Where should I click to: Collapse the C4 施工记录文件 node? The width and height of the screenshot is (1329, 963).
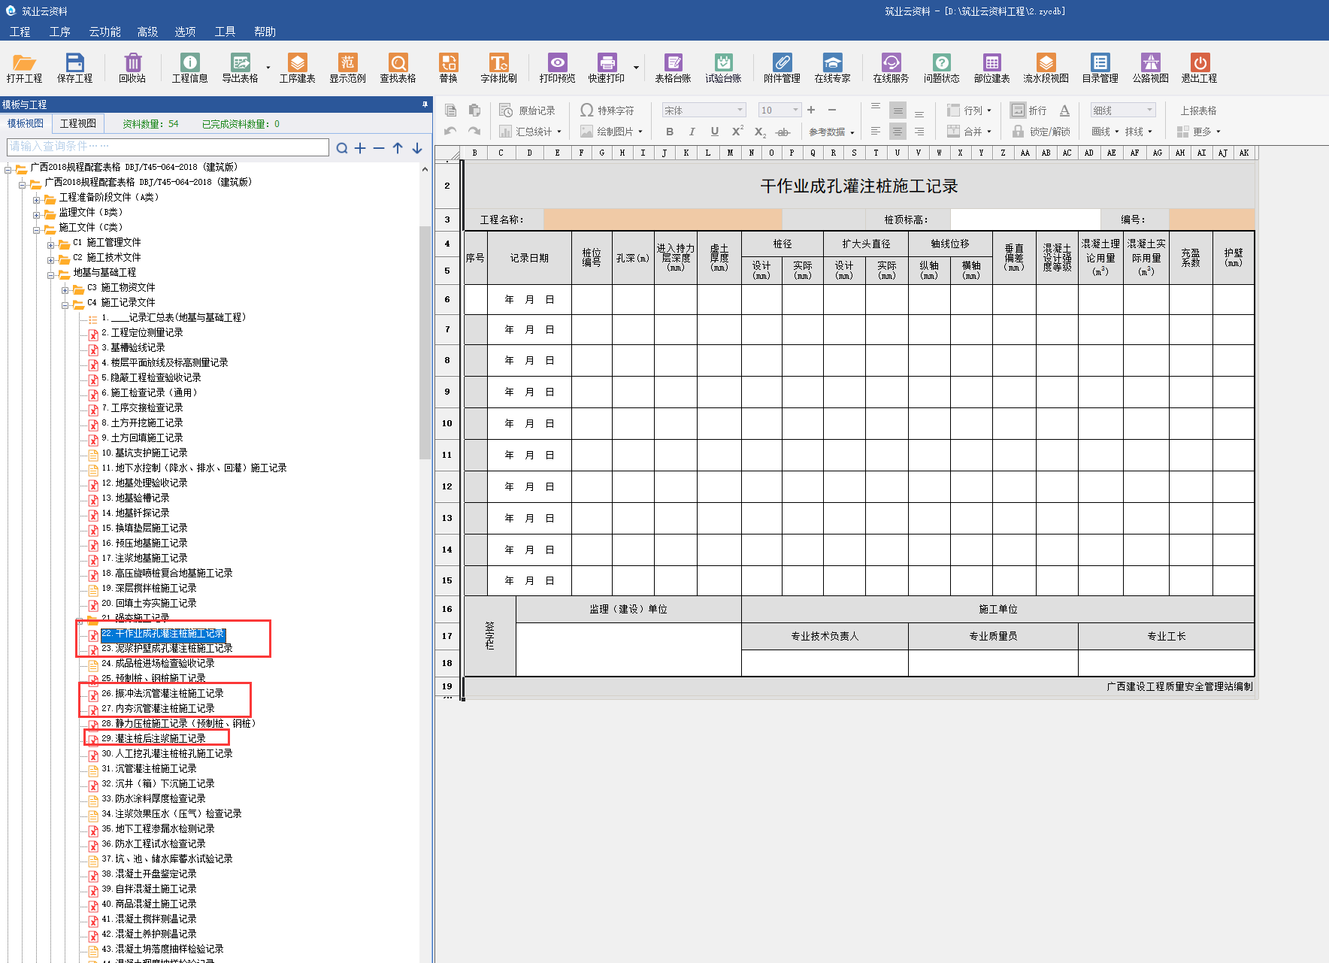[x=65, y=304]
